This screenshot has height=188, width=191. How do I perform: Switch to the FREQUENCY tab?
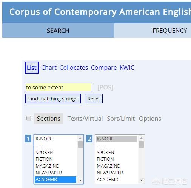pyautogui.click(x=169, y=31)
